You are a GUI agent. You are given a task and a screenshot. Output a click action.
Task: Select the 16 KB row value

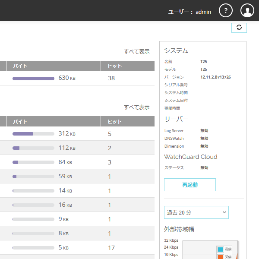pyautogui.click(x=65, y=205)
